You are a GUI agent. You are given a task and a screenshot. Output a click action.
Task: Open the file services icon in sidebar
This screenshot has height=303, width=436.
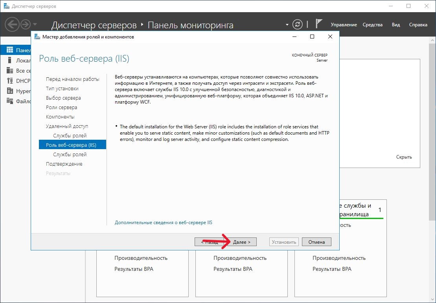tap(10, 101)
